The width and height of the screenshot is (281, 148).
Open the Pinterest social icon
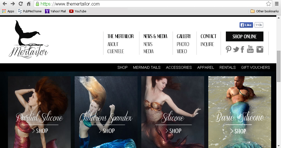coord(229,49)
